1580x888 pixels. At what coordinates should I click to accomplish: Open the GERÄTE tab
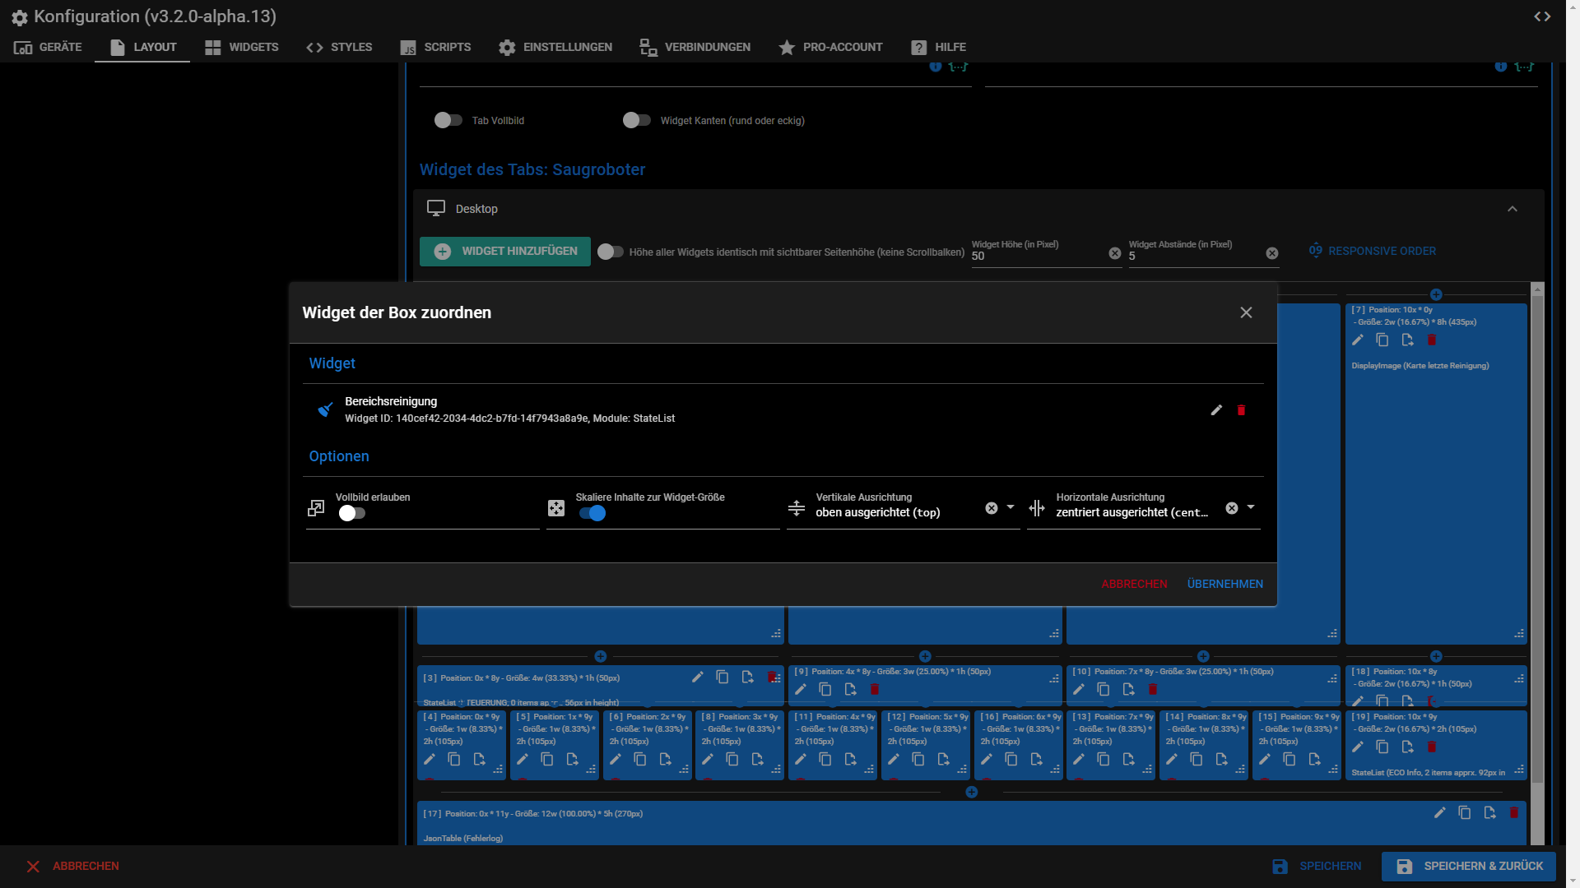point(48,48)
